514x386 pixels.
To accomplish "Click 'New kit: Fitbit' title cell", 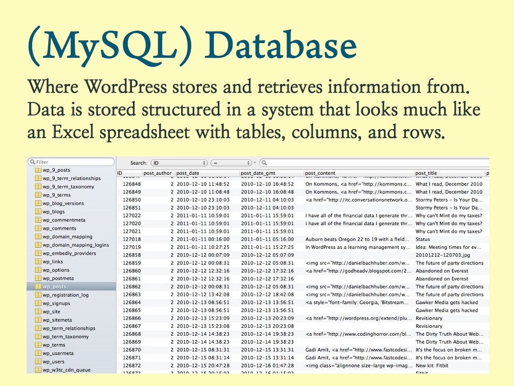I will point(432,365).
